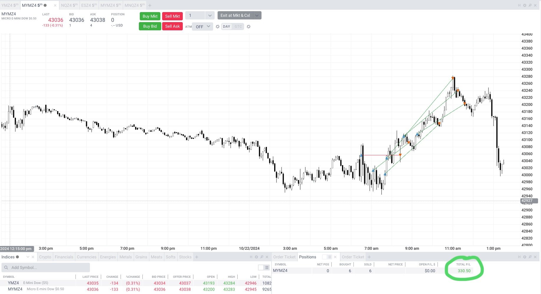Screen dimensions: 541x294
Task: Sort watchlist by %CHANGE column header
Action: coord(133,277)
